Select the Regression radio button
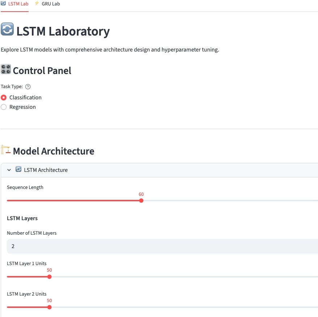Image resolution: width=318 pixels, height=317 pixels. click(x=4, y=107)
